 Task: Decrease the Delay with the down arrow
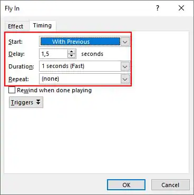72,56
